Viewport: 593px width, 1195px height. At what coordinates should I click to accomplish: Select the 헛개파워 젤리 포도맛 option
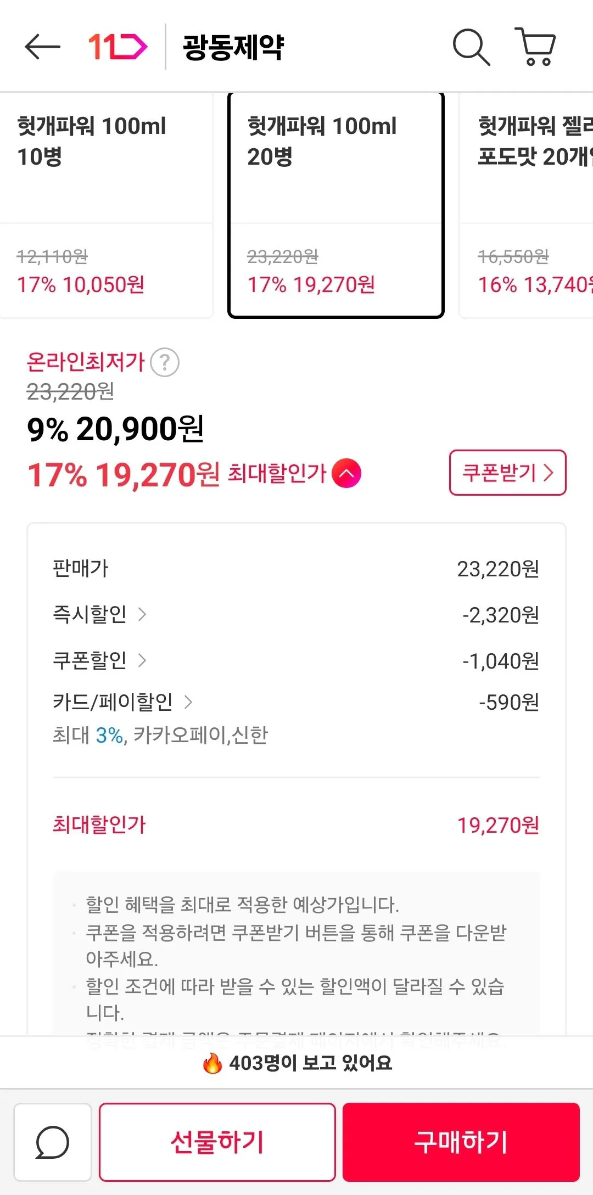[527, 205]
